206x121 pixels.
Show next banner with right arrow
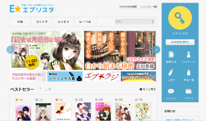coord(156,50)
